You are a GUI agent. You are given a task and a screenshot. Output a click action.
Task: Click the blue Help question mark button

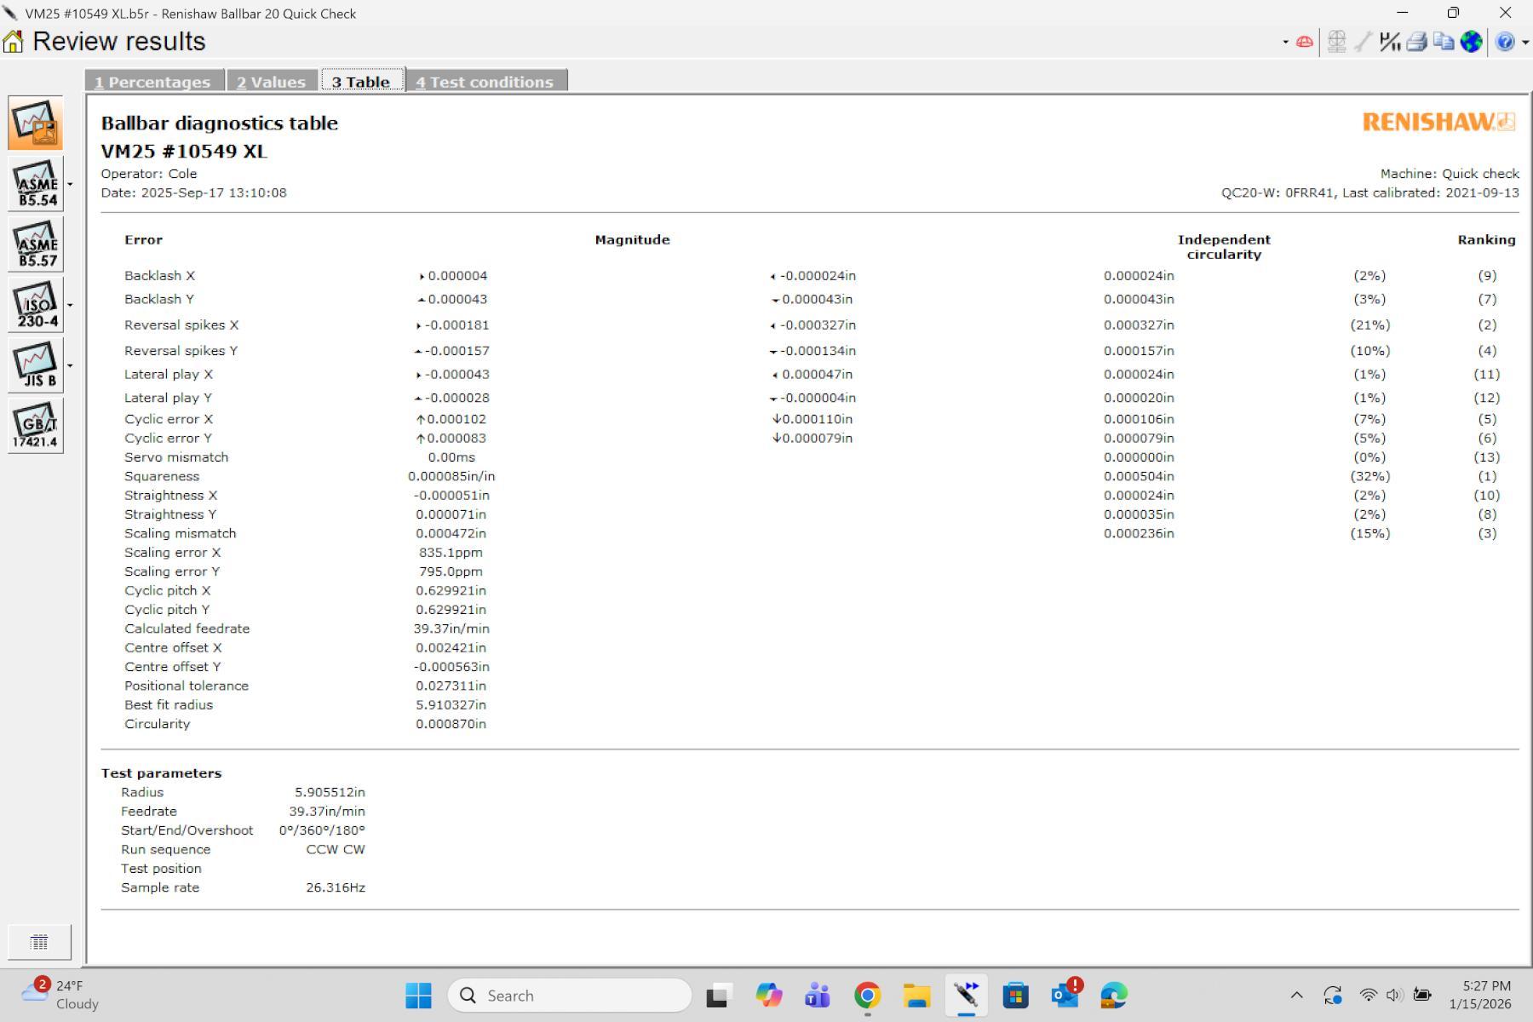point(1505,42)
